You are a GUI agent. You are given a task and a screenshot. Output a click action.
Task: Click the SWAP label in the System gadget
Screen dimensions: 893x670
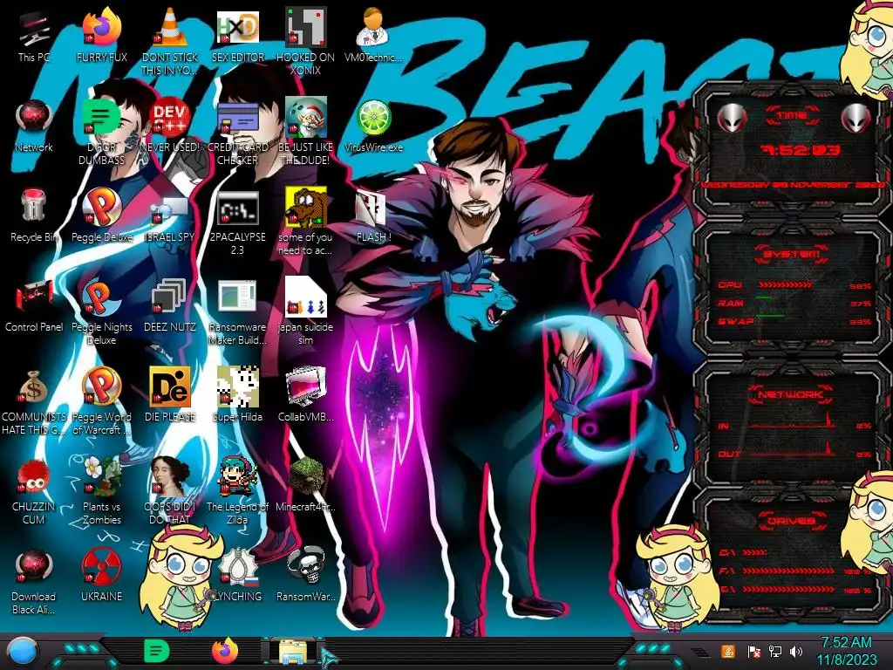point(736,321)
